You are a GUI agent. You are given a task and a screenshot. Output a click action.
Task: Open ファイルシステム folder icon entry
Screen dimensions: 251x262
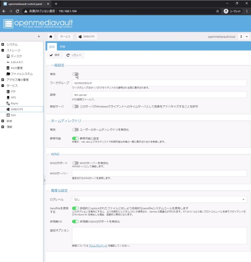(8, 74)
